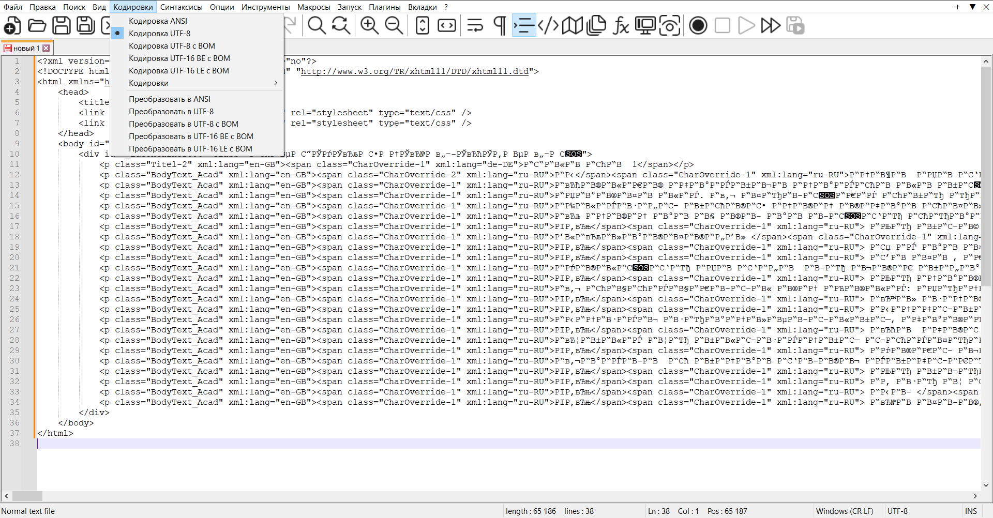Click the UTF-8 encoding in status bar
993x518 pixels.
[897, 511]
